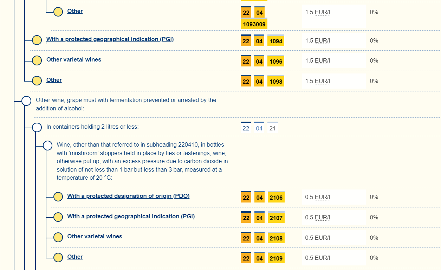Collapse the 'Other wine; grape must' tree node
The image size is (441, 270).
point(26,101)
